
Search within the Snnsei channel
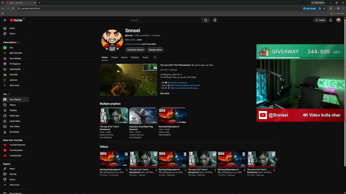pos(155,57)
